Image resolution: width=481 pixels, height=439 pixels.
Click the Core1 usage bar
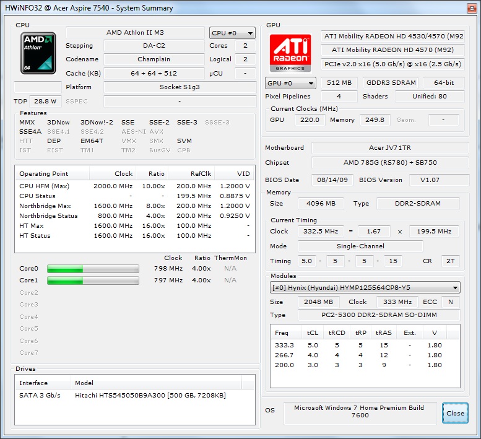93,280
